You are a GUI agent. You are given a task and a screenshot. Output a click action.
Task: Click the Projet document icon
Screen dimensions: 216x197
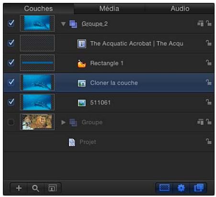click(72, 142)
